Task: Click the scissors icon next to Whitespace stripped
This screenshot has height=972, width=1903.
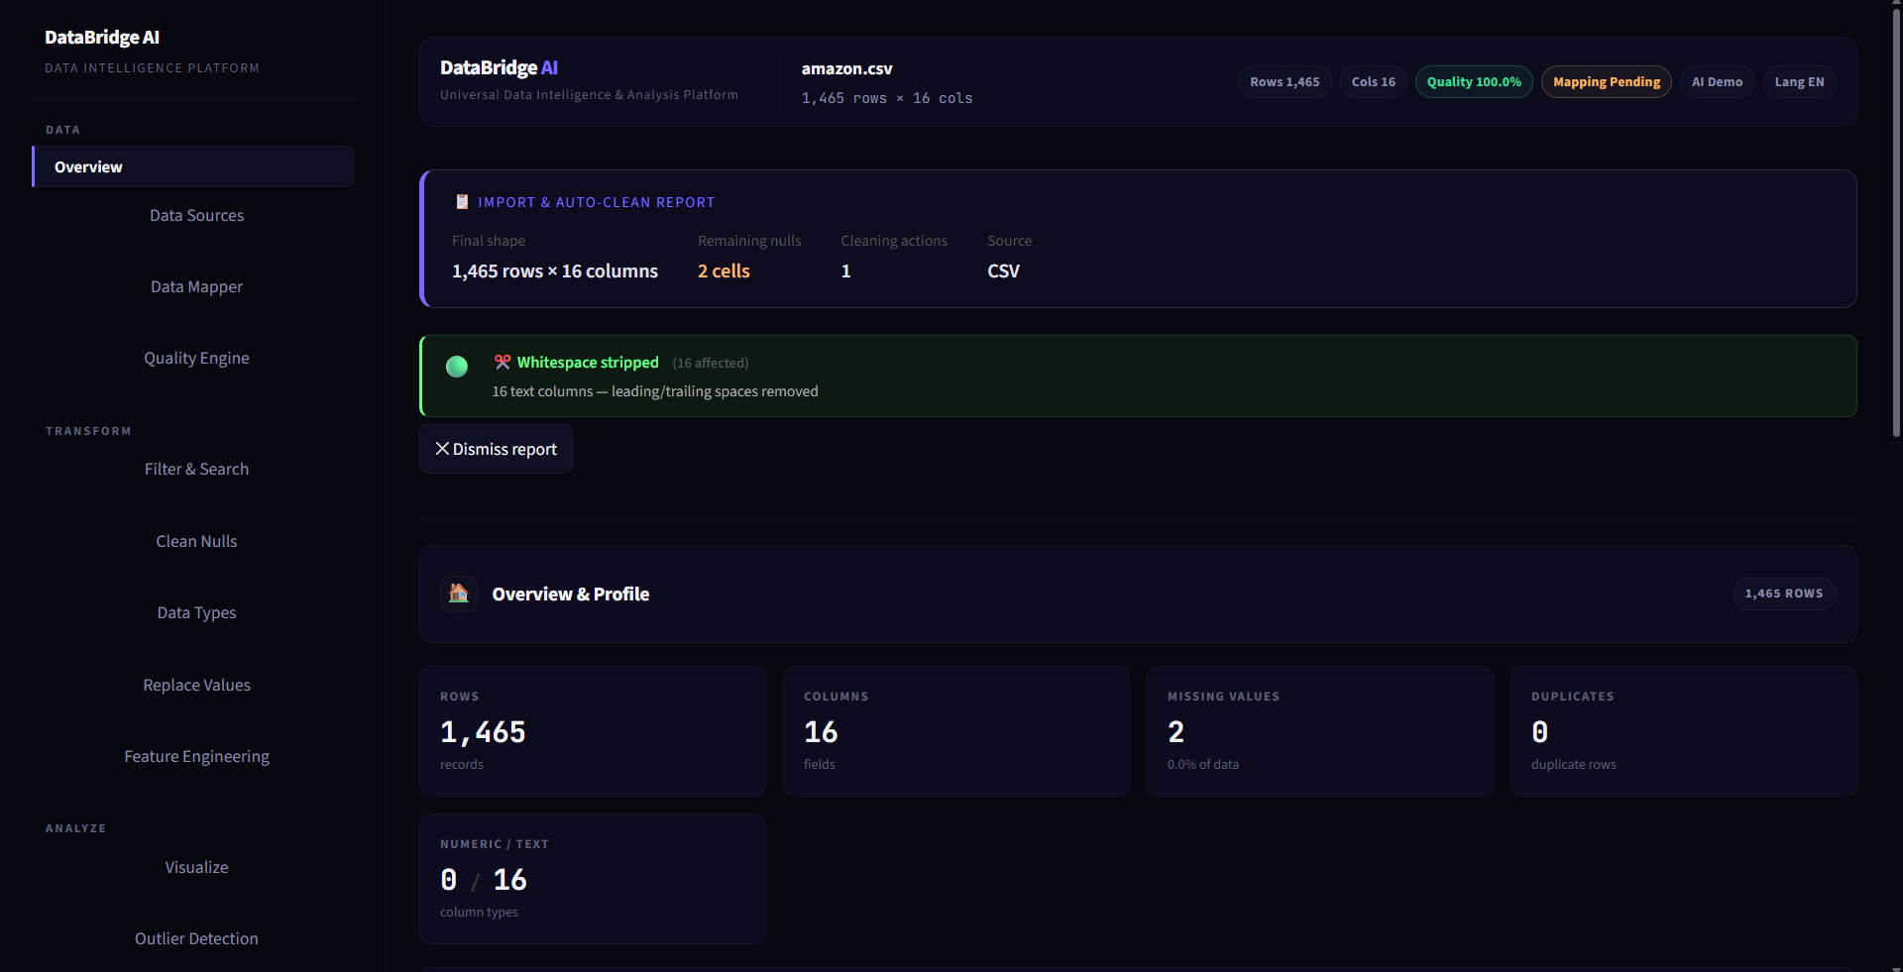Action: pyautogui.click(x=503, y=363)
